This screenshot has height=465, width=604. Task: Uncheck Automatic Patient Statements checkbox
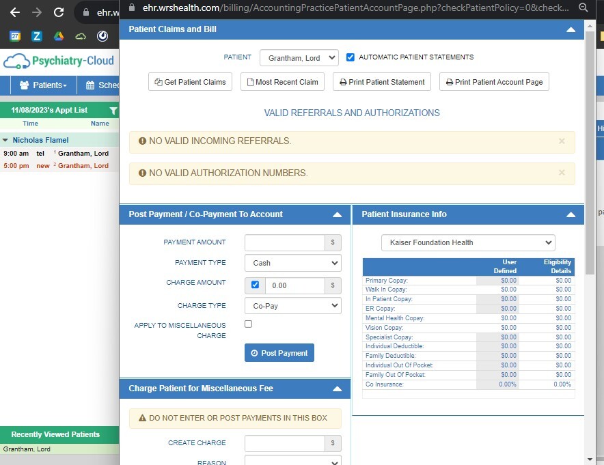351,57
